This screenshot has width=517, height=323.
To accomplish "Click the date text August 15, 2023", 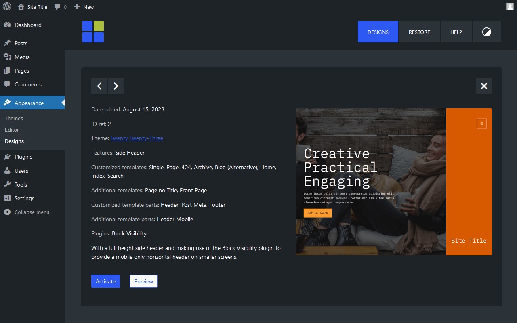I will 143,109.
